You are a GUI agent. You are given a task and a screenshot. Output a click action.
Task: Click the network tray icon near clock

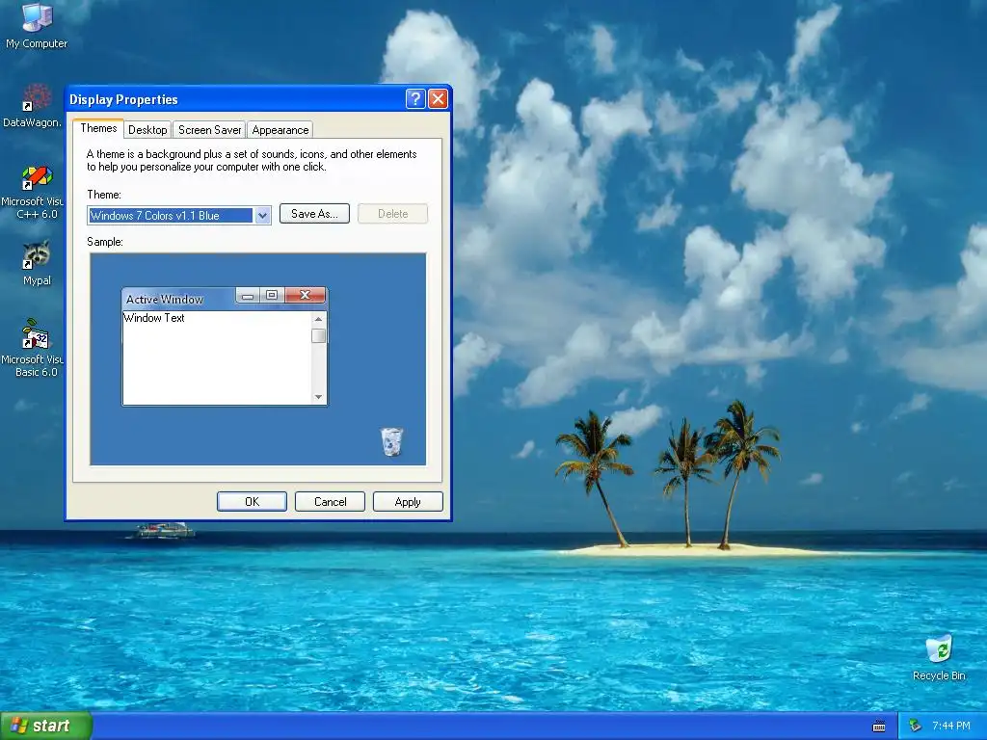(916, 726)
